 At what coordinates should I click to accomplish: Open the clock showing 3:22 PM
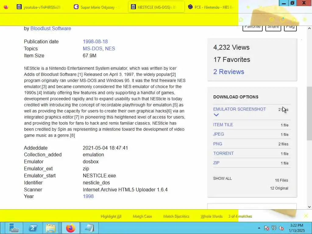point(296,228)
